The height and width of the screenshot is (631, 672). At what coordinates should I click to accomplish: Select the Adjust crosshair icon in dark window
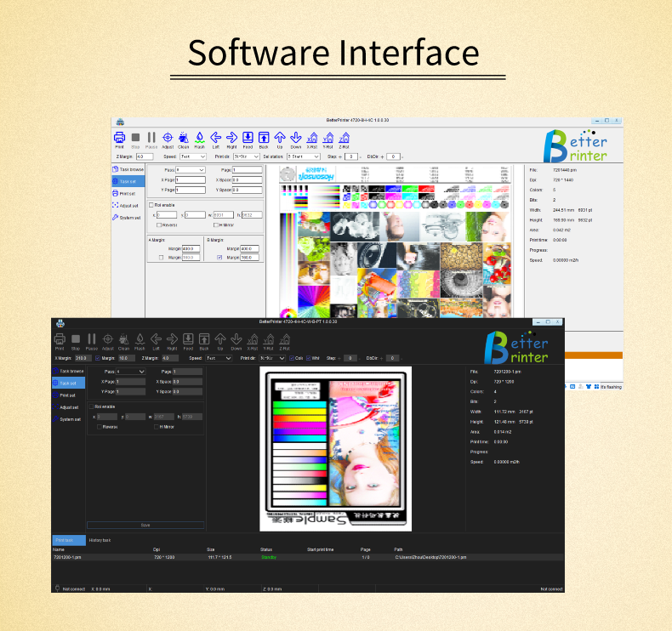tap(108, 339)
